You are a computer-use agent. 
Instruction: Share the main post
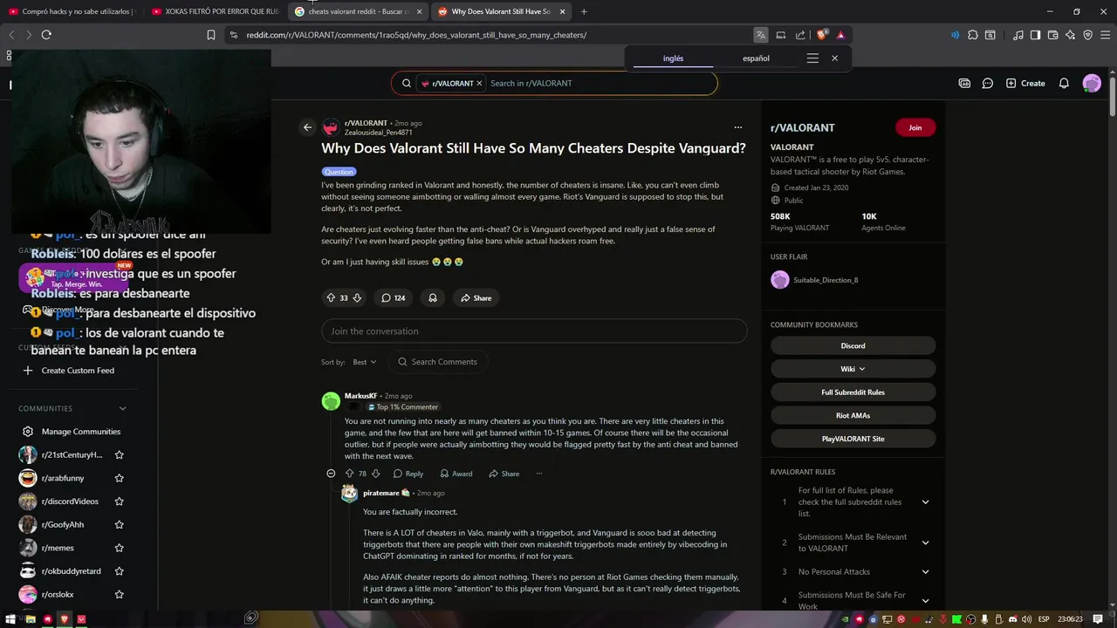pos(476,297)
